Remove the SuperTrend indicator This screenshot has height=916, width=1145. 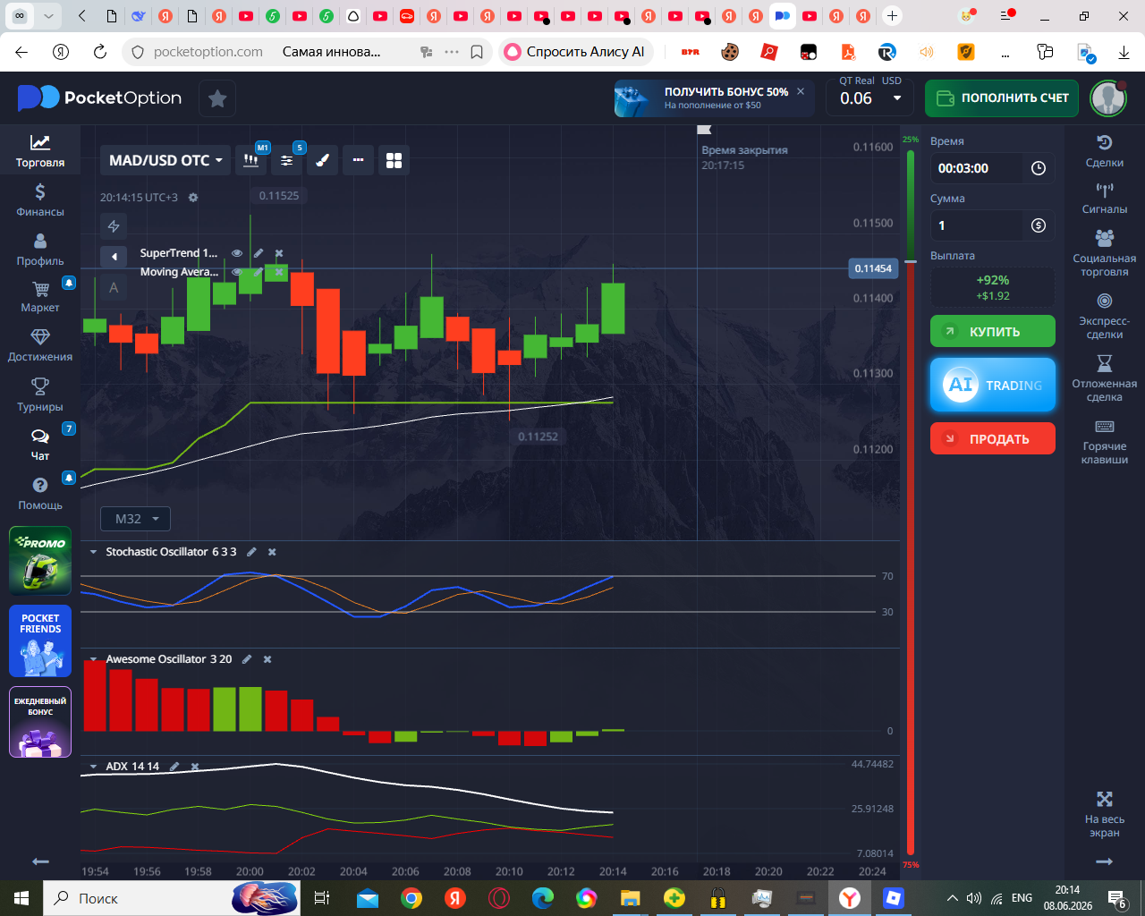tap(279, 253)
